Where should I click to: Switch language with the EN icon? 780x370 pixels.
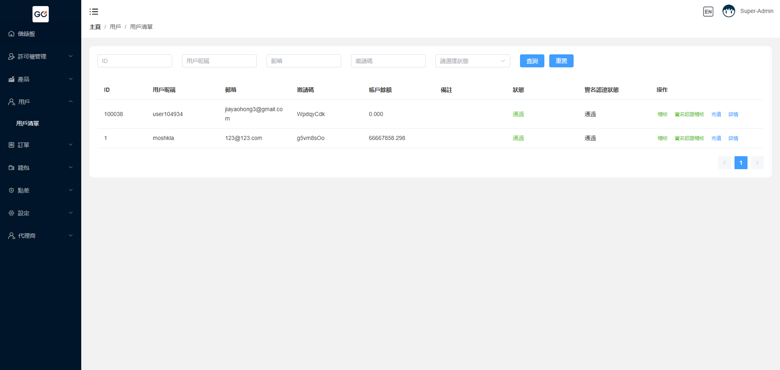tap(708, 12)
